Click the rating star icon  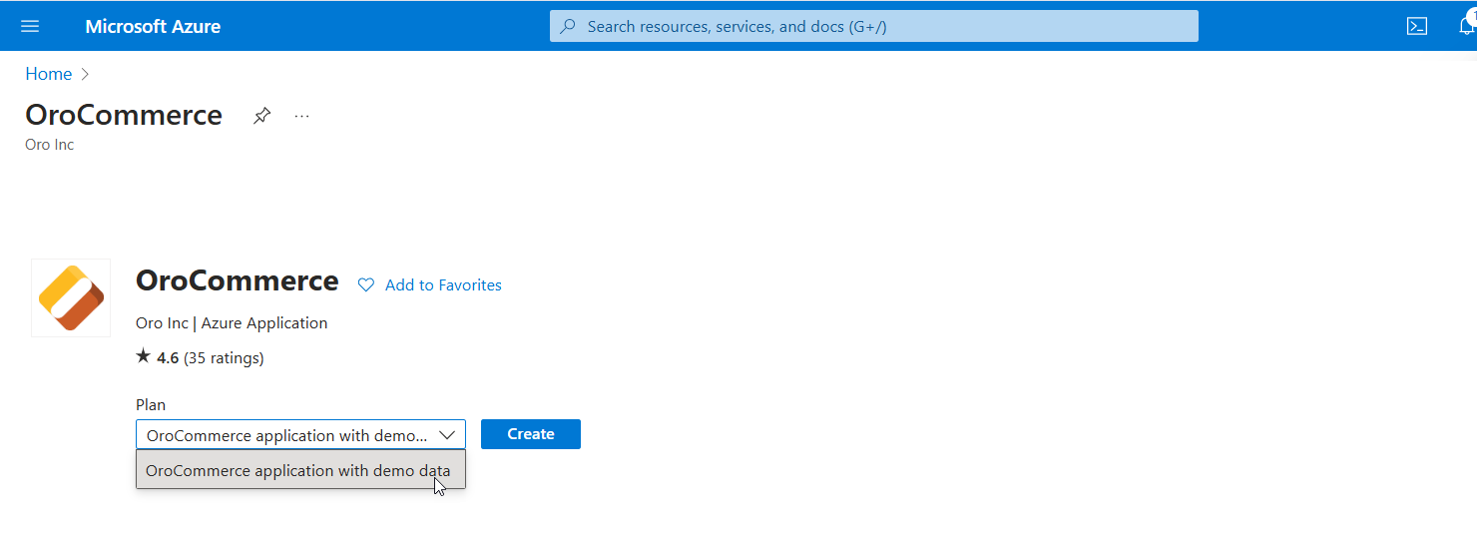pyautogui.click(x=144, y=356)
